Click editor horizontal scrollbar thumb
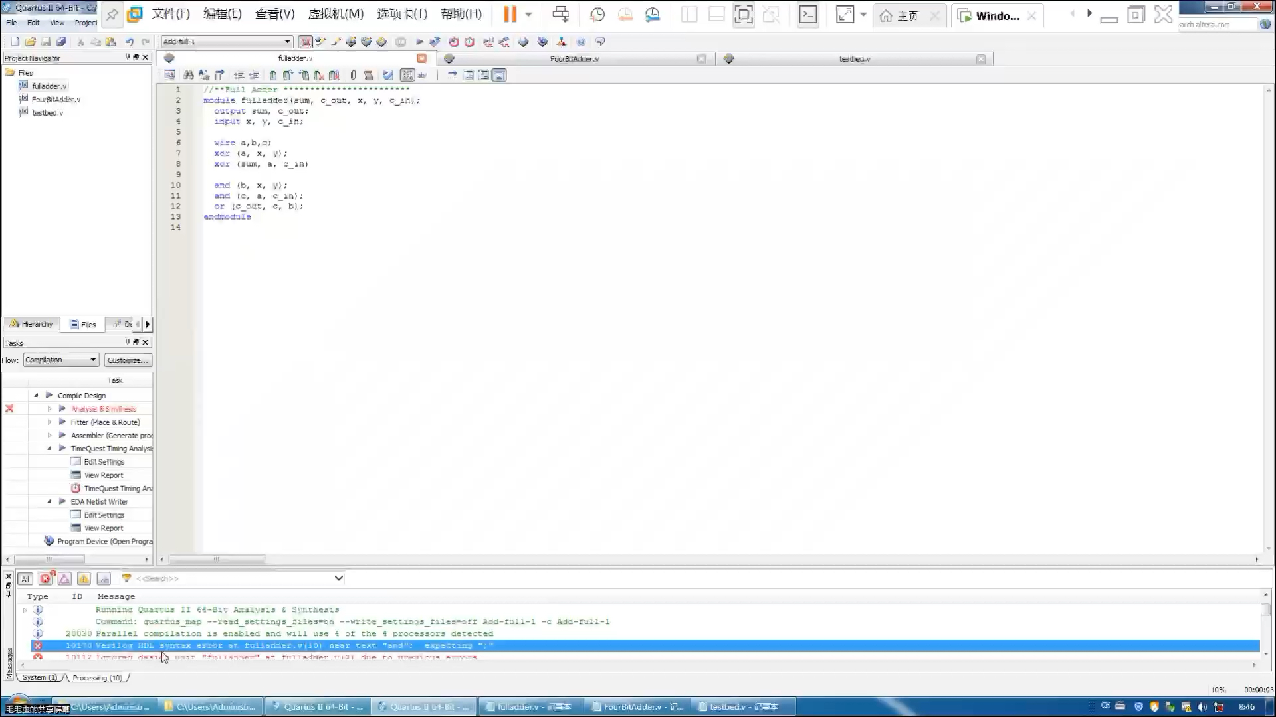The width and height of the screenshot is (1276, 717). pyautogui.click(x=217, y=560)
